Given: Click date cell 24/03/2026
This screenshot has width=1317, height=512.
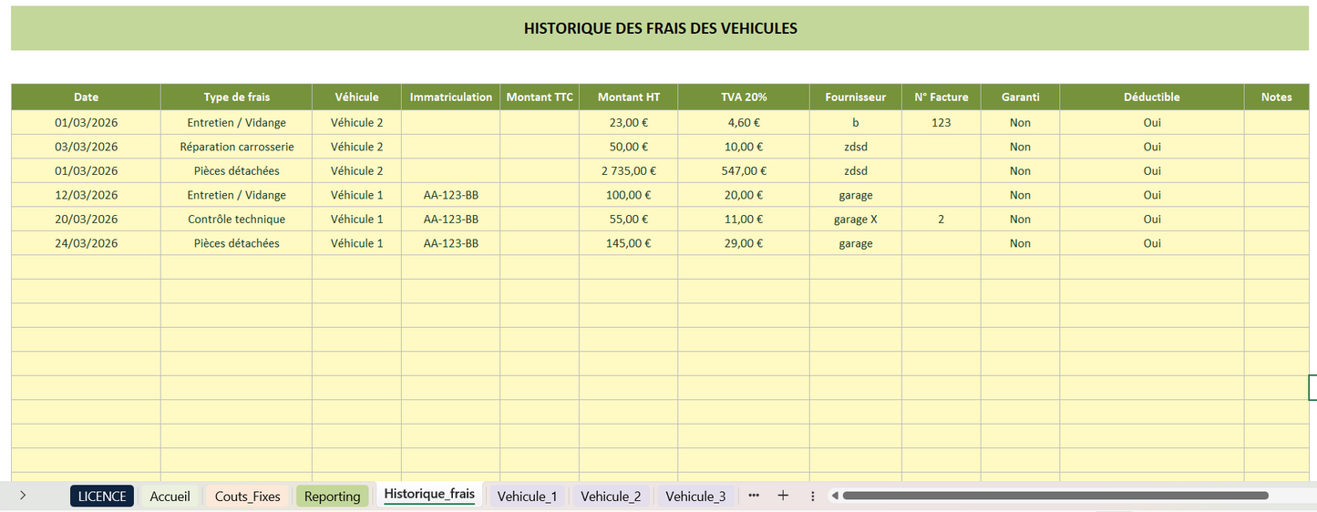Looking at the screenshot, I should click(87, 243).
